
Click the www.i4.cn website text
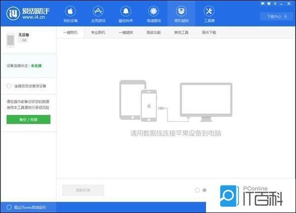tap(33, 17)
